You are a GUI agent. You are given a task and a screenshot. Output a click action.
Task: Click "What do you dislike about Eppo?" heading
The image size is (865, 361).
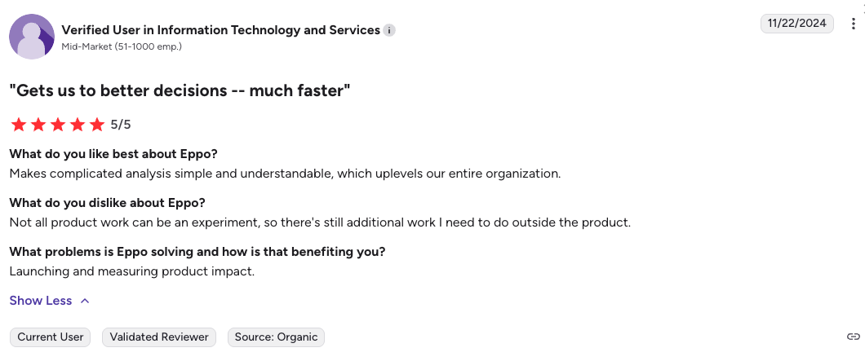pos(106,203)
